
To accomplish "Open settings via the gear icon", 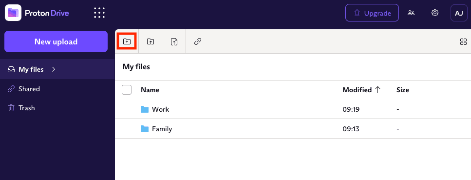I will point(435,13).
